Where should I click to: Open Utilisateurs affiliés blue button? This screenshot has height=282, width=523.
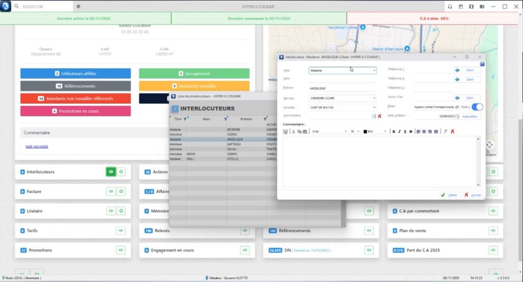(x=76, y=74)
